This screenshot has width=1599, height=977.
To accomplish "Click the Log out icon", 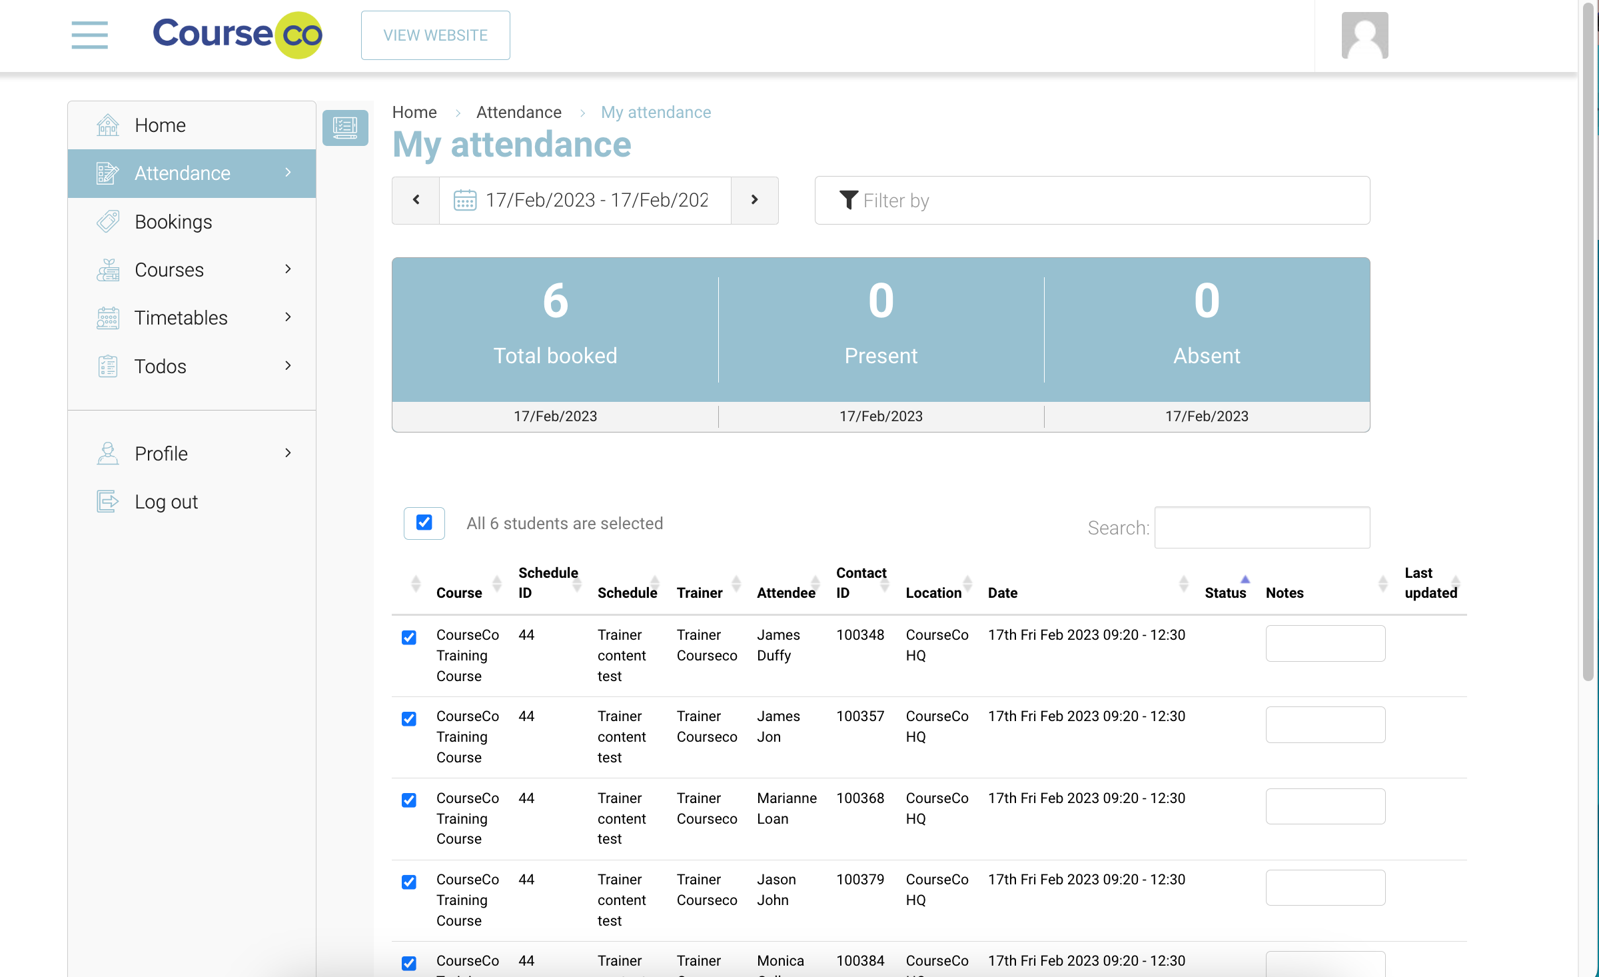I will [107, 501].
